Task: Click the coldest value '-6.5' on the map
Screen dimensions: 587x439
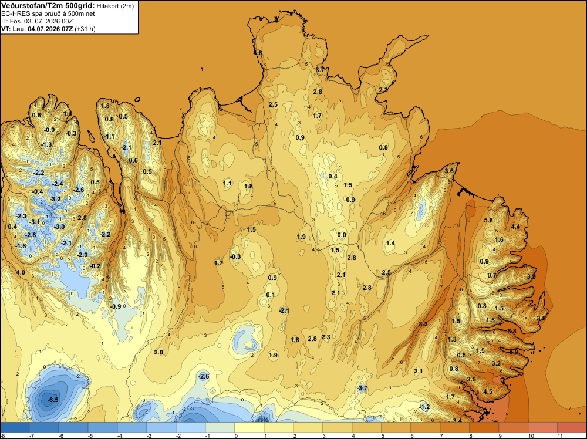Action: coord(53,400)
